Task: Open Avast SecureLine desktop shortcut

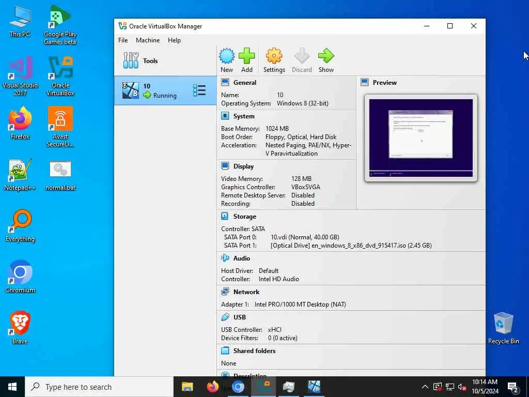Action: [60, 127]
